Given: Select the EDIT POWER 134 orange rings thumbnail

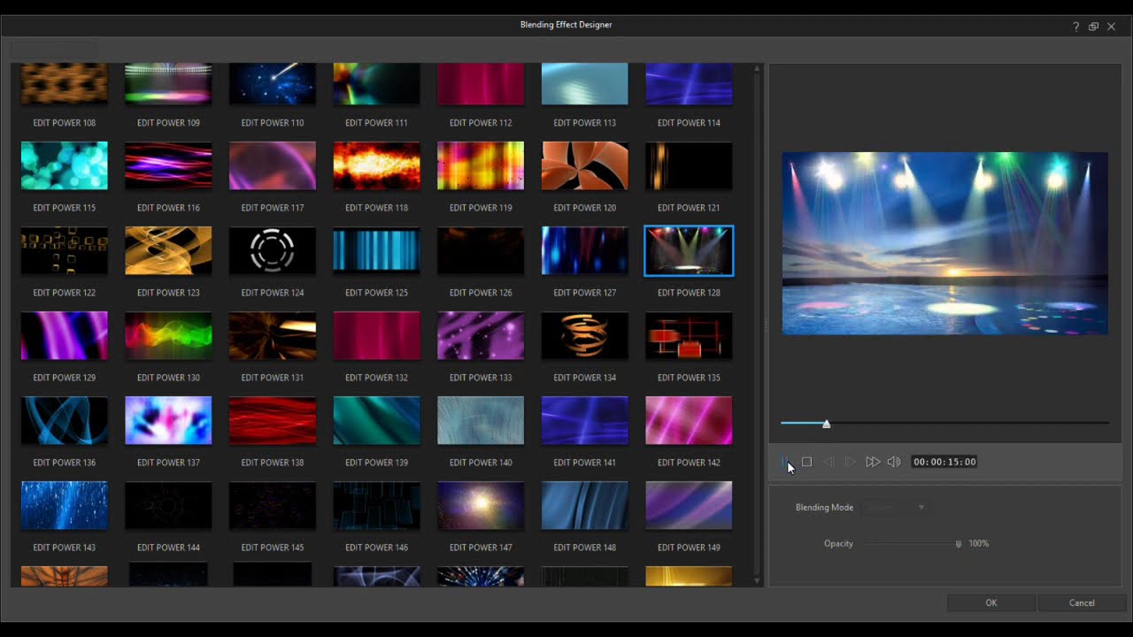Looking at the screenshot, I should pos(584,335).
